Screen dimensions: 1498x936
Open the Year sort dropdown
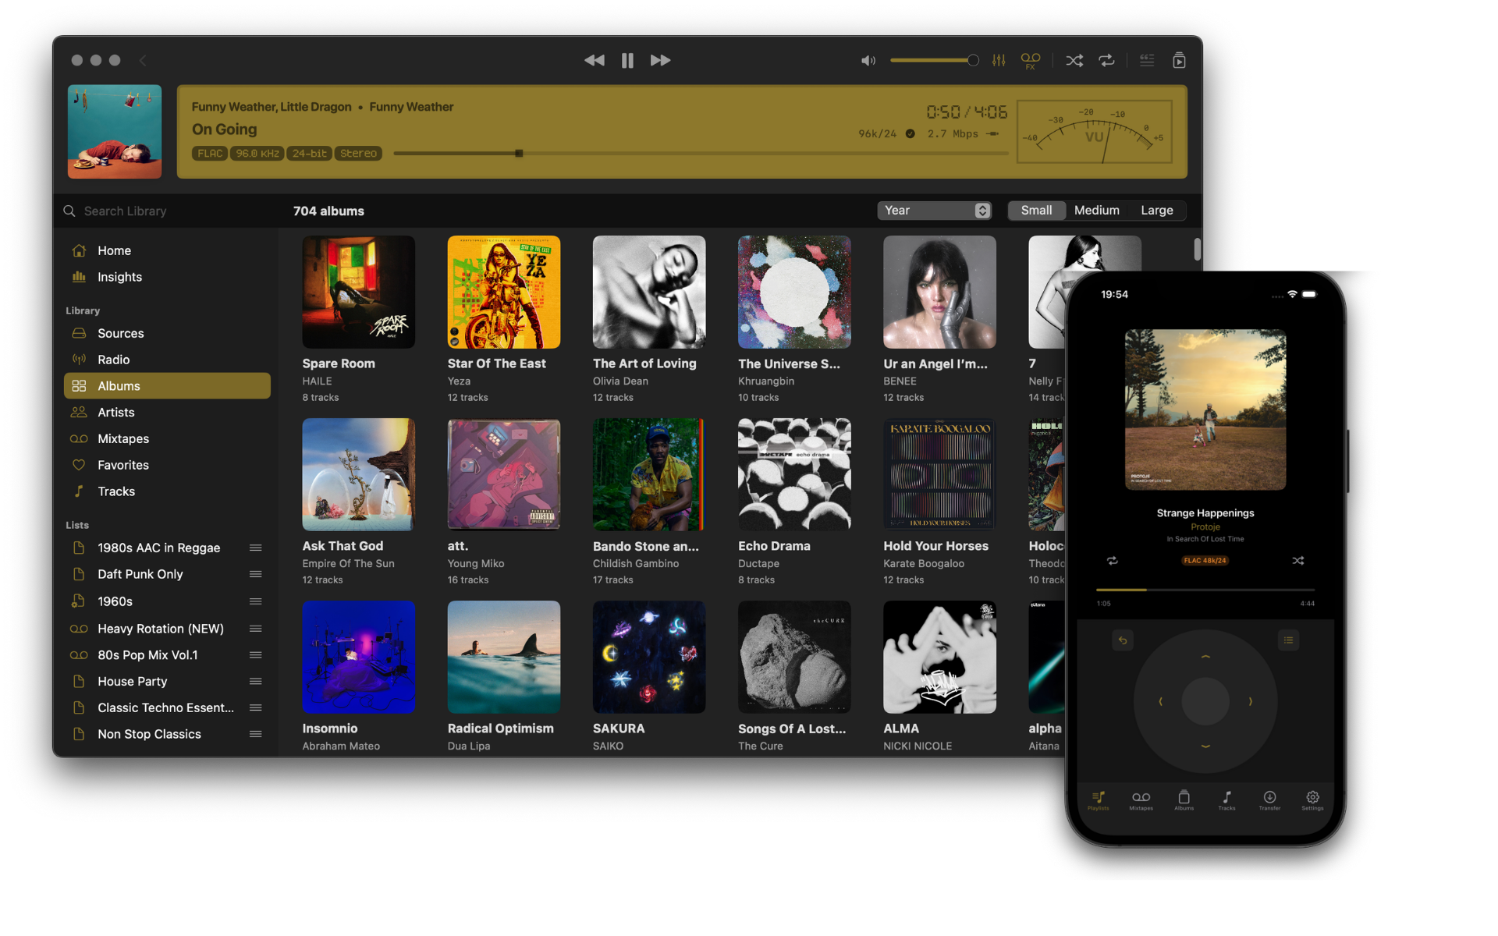point(934,211)
